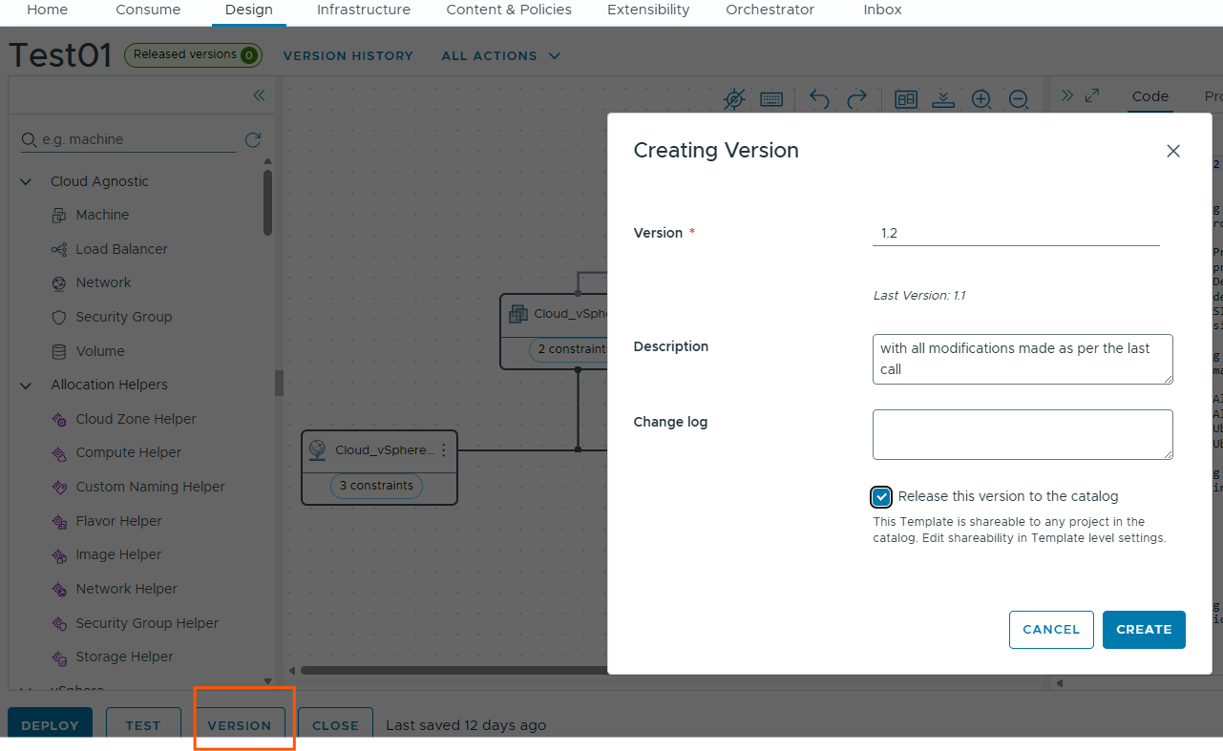Open VERSION HISTORY link
The height and width of the screenshot is (751, 1223).
click(348, 56)
